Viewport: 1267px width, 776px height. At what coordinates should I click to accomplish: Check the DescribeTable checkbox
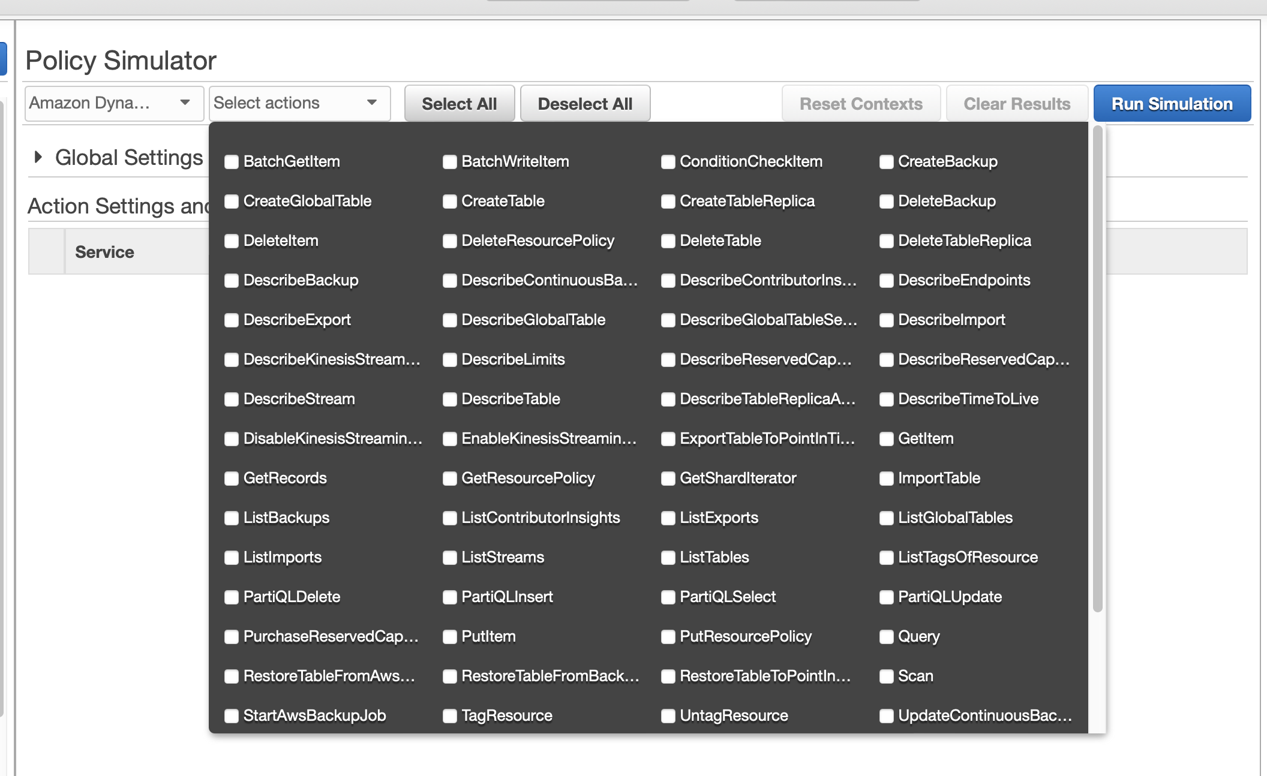[450, 399]
